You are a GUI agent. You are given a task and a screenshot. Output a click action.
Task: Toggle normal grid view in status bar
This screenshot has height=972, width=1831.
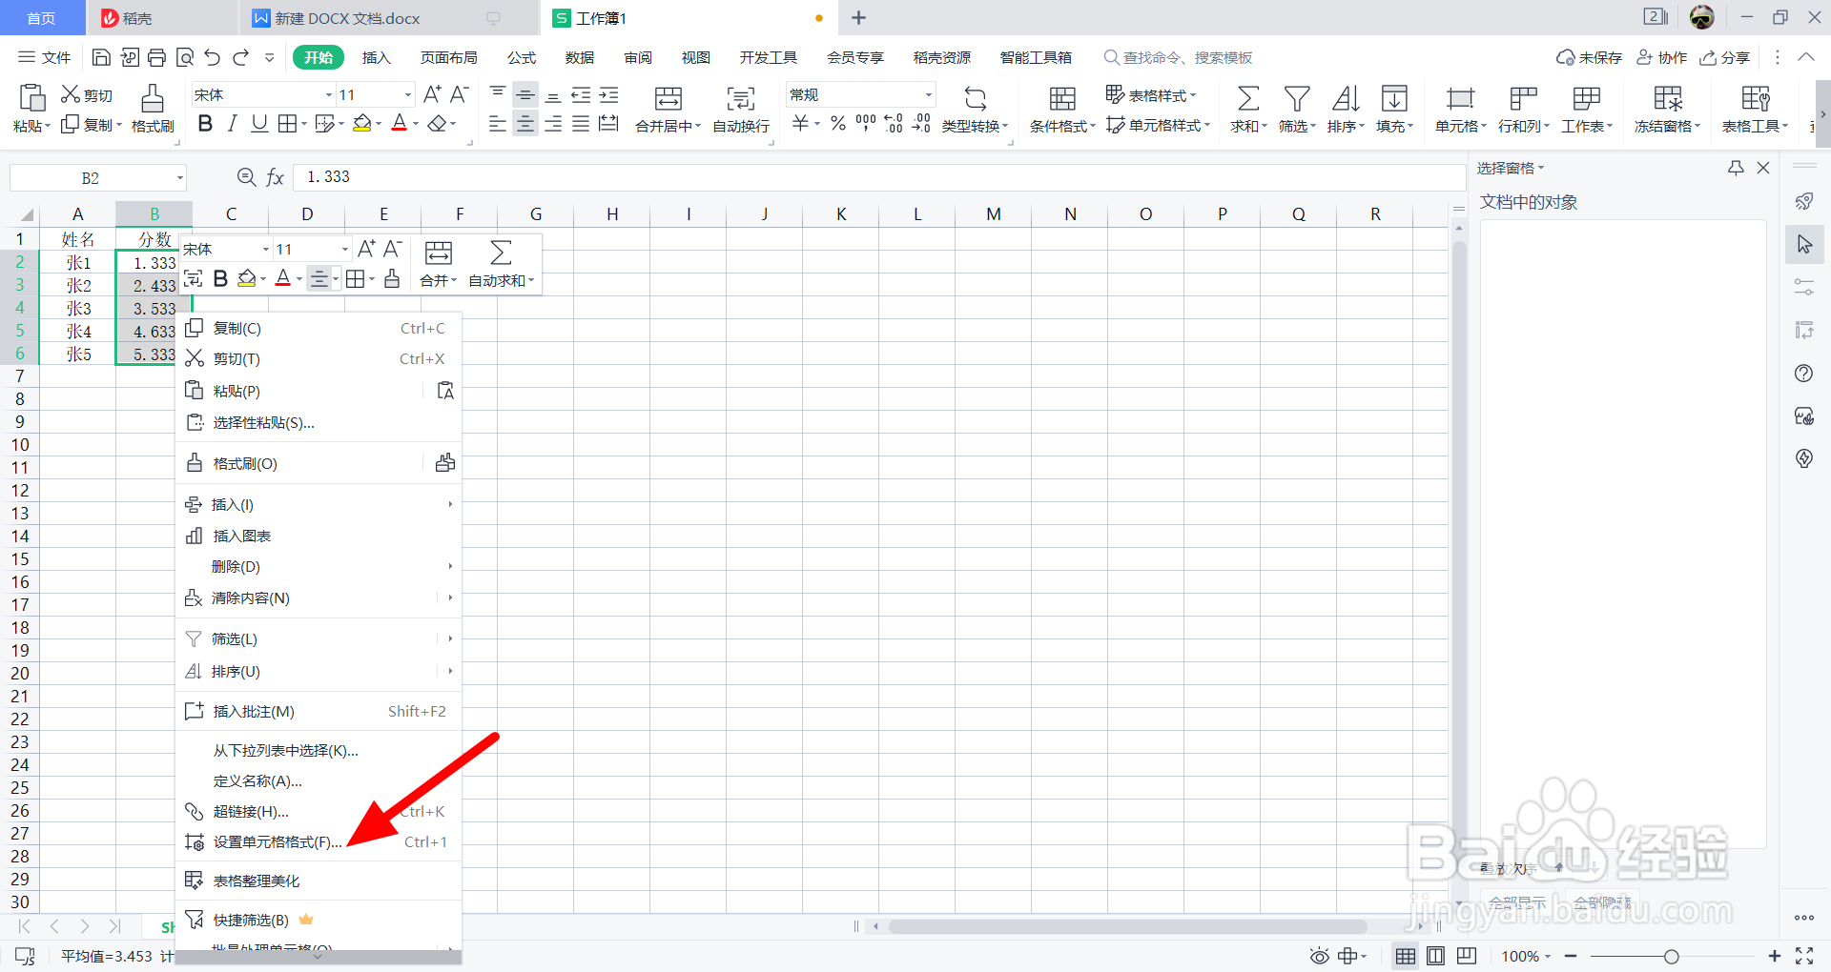click(x=1406, y=956)
